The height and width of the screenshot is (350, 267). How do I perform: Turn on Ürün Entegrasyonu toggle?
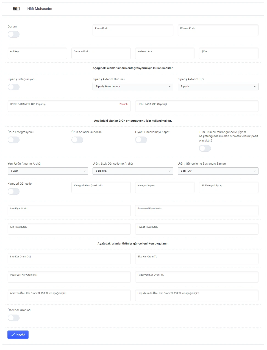click(13, 140)
